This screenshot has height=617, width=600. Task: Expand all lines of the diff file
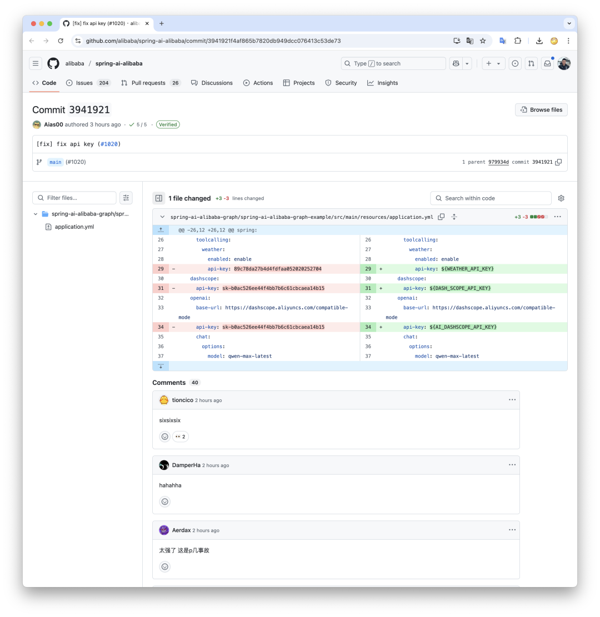click(x=454, y=217)
